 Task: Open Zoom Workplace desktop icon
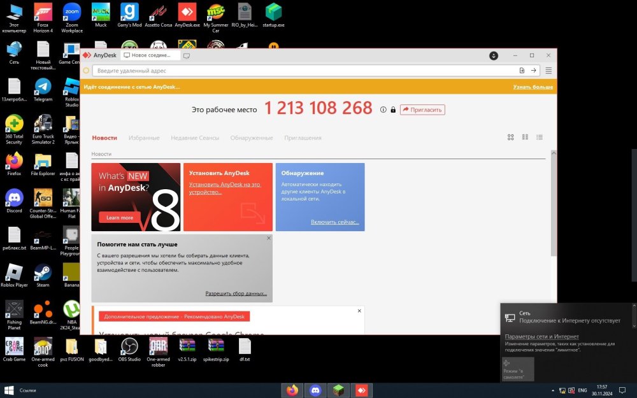tap(72, 18)
